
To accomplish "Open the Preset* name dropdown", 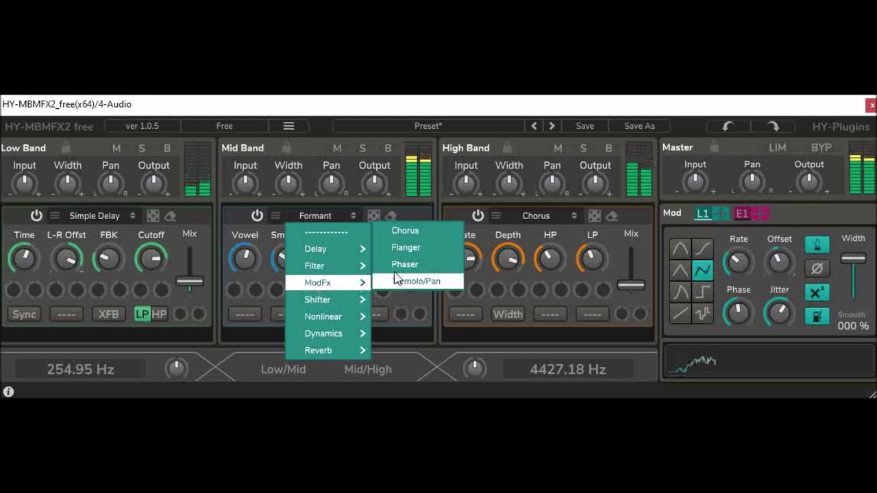I will [428, 126].
